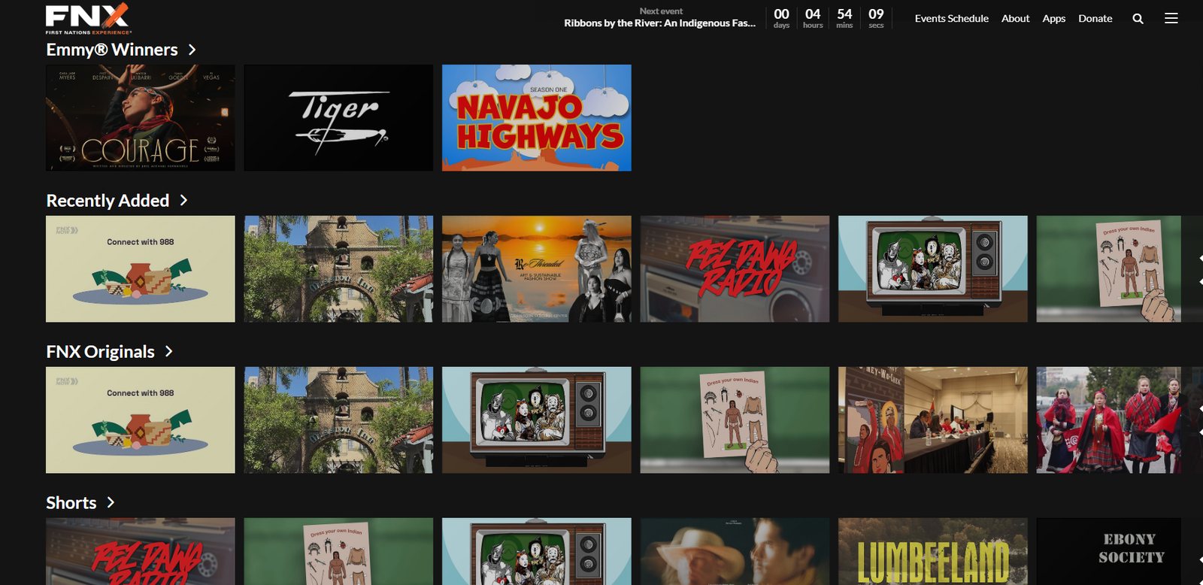
Task: Open the mission building thumbnail in FNX Originals
Action: point(338,420)
